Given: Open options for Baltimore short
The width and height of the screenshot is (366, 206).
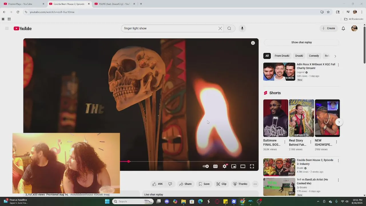Looking at the screenshot, I should pyautogui.click(x=285, y=142).
